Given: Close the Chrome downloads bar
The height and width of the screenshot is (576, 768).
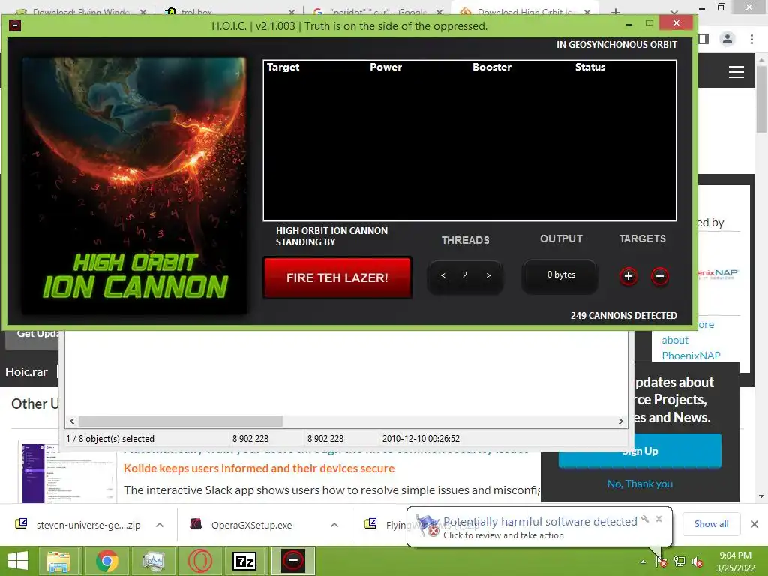Looking at the screenshot, I should click(x=754, y=524).
